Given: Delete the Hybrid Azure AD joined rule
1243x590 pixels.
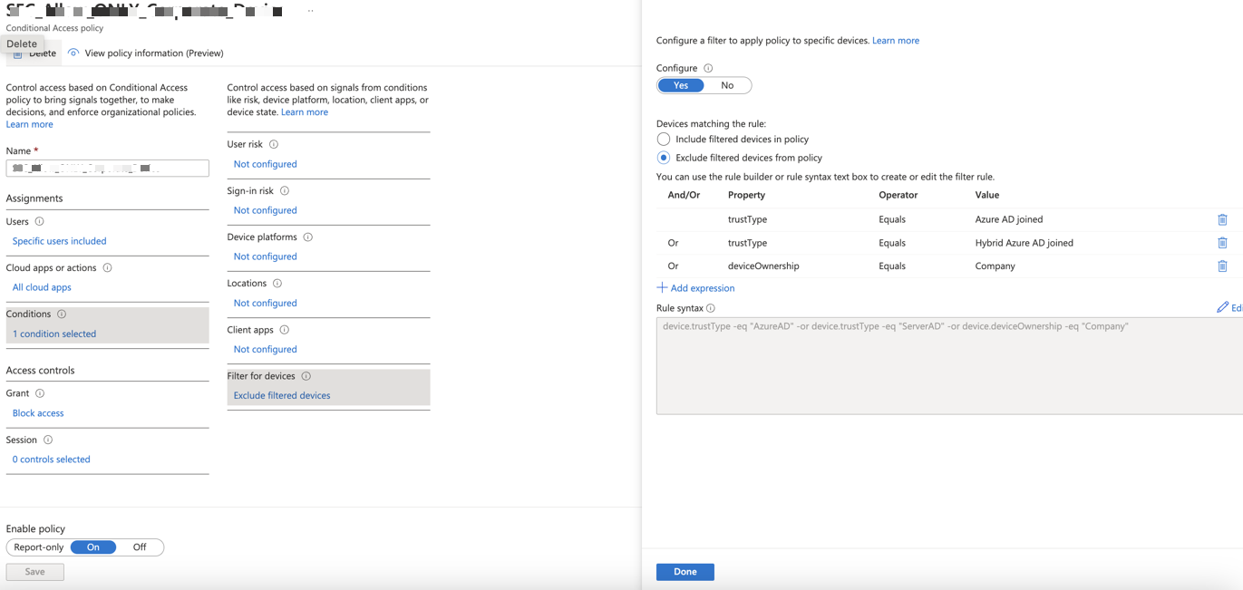Looking at the screenshot, I should 1222,243.
